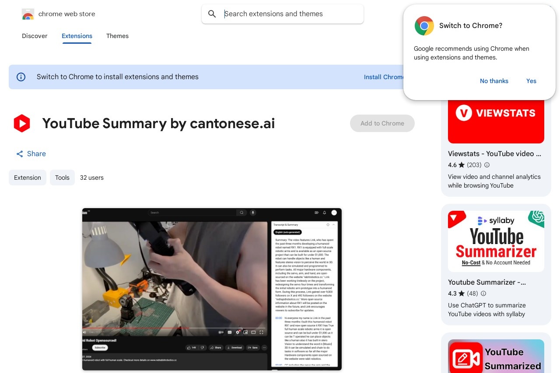560x373 pixels.
Task: Open the Viewstats - YouTube video title link
Action: 494,153
